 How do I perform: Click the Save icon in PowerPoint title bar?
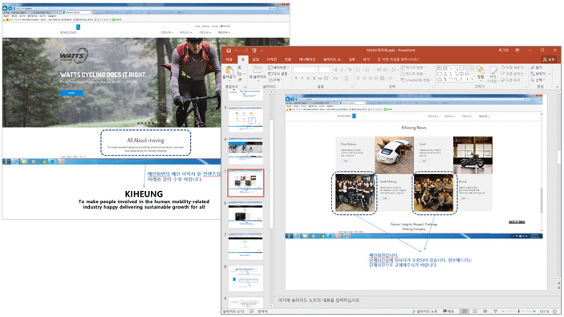pyautogui.click(x=229, y=51)
